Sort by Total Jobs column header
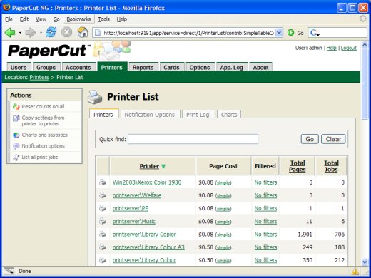This screenshot has height=278, width=371. (x=331, y=166)
